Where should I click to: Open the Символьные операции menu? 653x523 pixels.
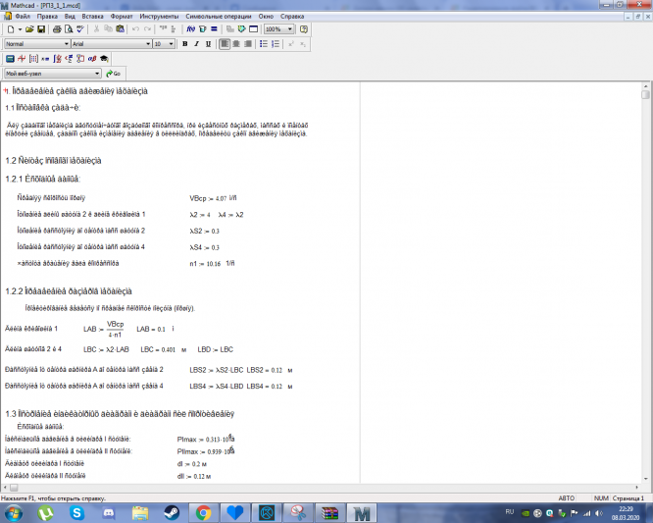pyautogui.click(x=219, y=17)
